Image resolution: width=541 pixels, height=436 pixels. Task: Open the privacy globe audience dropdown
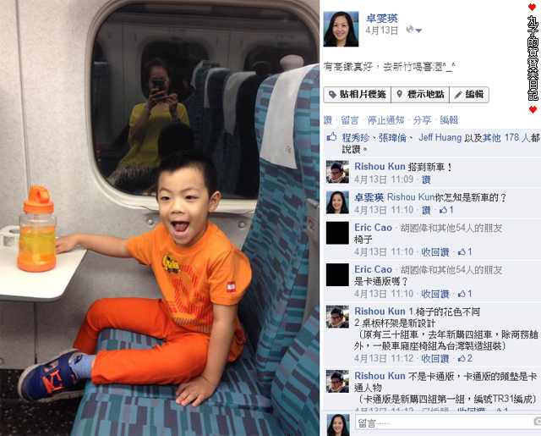coord(413,30)
